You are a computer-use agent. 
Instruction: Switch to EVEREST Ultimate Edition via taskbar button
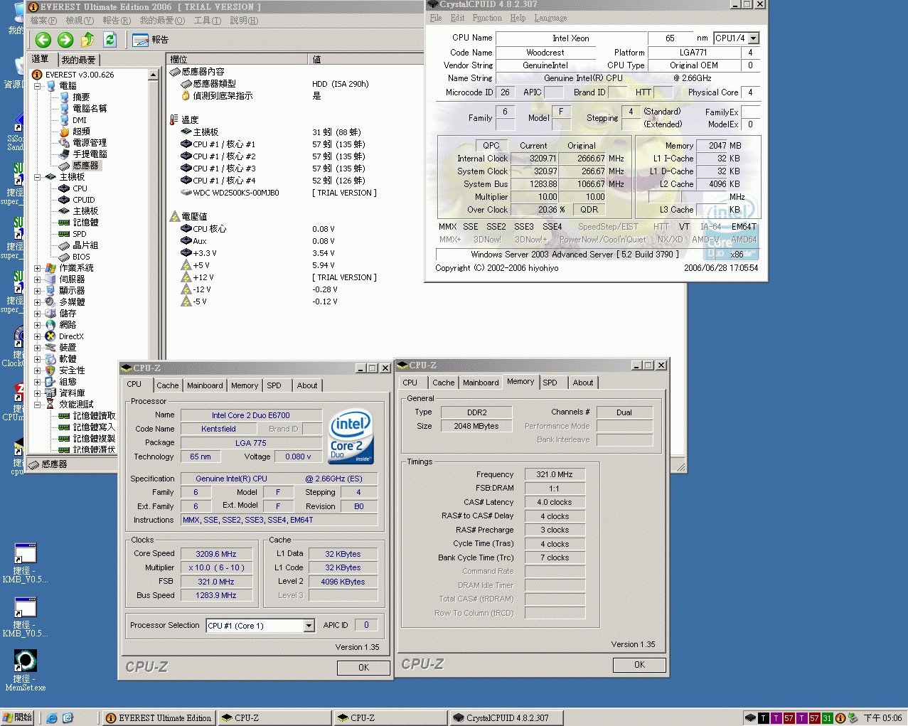tap(158, 718)
